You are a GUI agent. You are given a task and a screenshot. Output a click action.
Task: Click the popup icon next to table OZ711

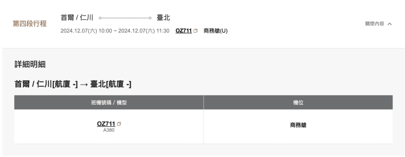click(119, 124)
